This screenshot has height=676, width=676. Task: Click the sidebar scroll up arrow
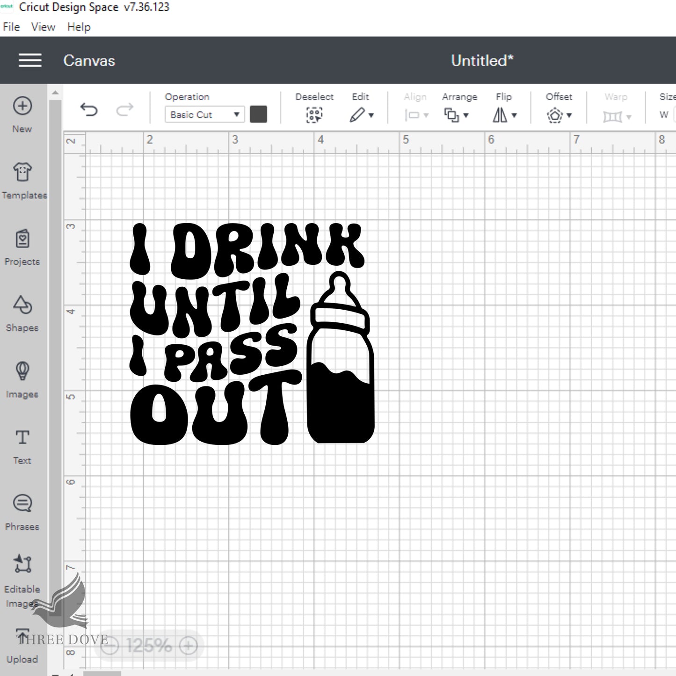click(x=55, y=93)
